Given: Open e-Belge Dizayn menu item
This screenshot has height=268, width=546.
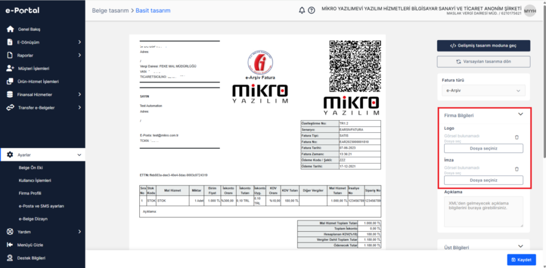Looking at the screenshot, I should 33,219.
